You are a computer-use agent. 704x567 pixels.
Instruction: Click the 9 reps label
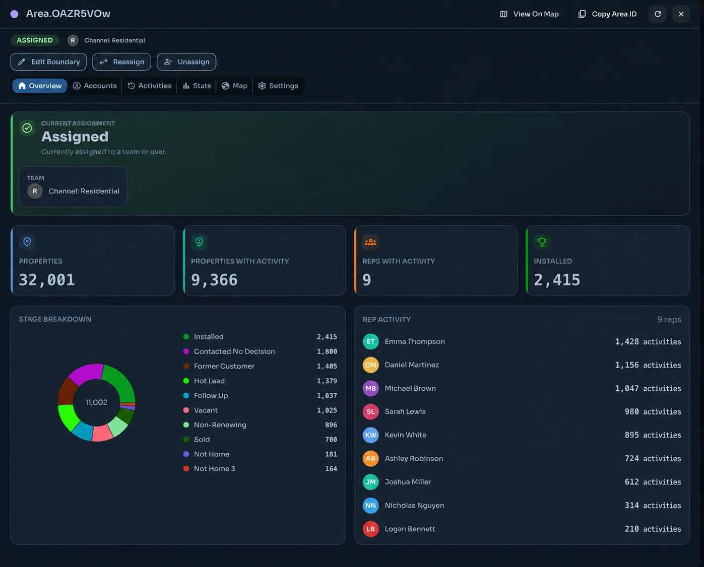point(669,320)
